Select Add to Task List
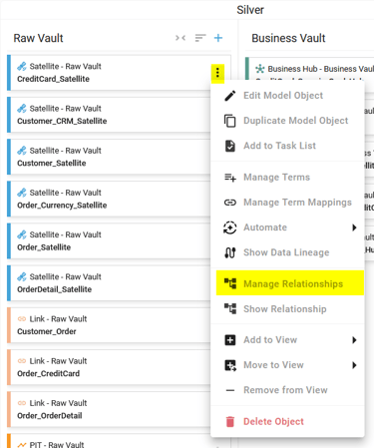This screenshot has width=374, height=448. [287, 146]
